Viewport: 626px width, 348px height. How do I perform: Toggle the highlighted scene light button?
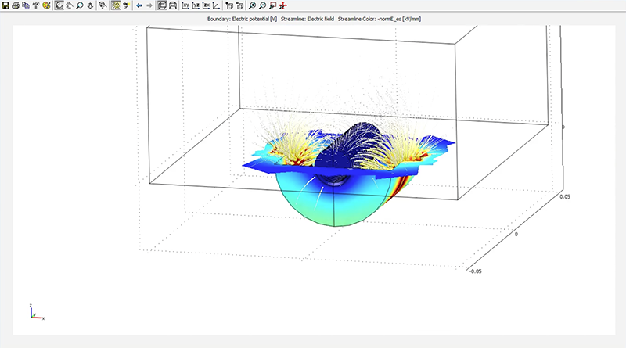pyautogui.click(x=115, y=5)
